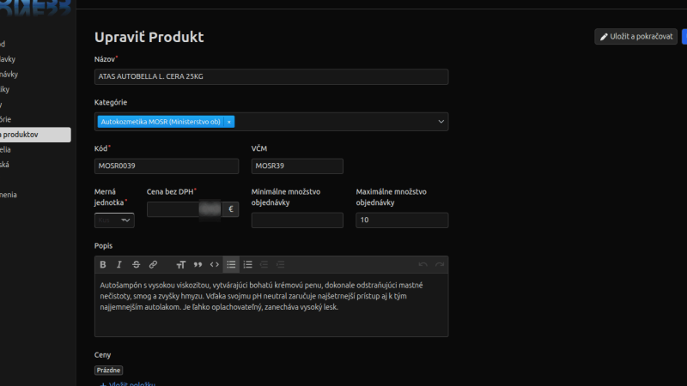Image resolution: width=687 pixels, height=386 pixels.
Task: Remove the Autokozmetika MOSR category tag
Action: click(x=228, y=122)
